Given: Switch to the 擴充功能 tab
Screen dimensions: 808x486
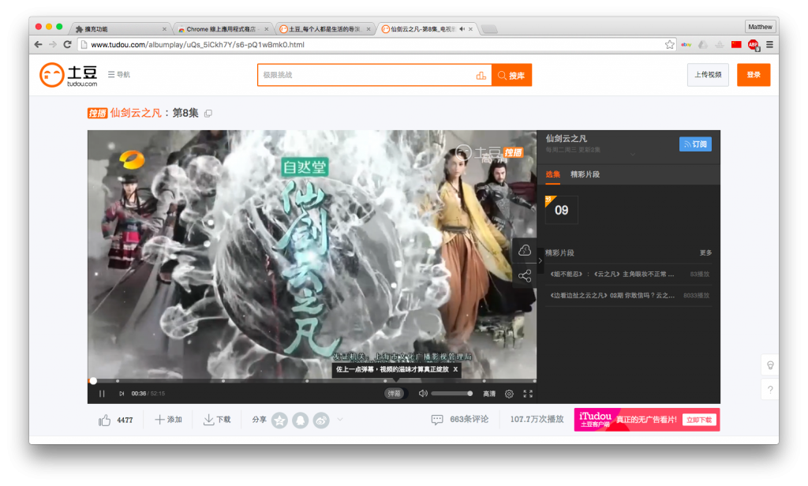Looking at the screenshot, I should tap(120, 29).
